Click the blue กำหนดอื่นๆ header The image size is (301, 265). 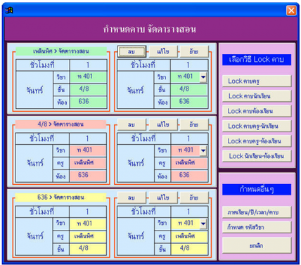pos(257,189)
